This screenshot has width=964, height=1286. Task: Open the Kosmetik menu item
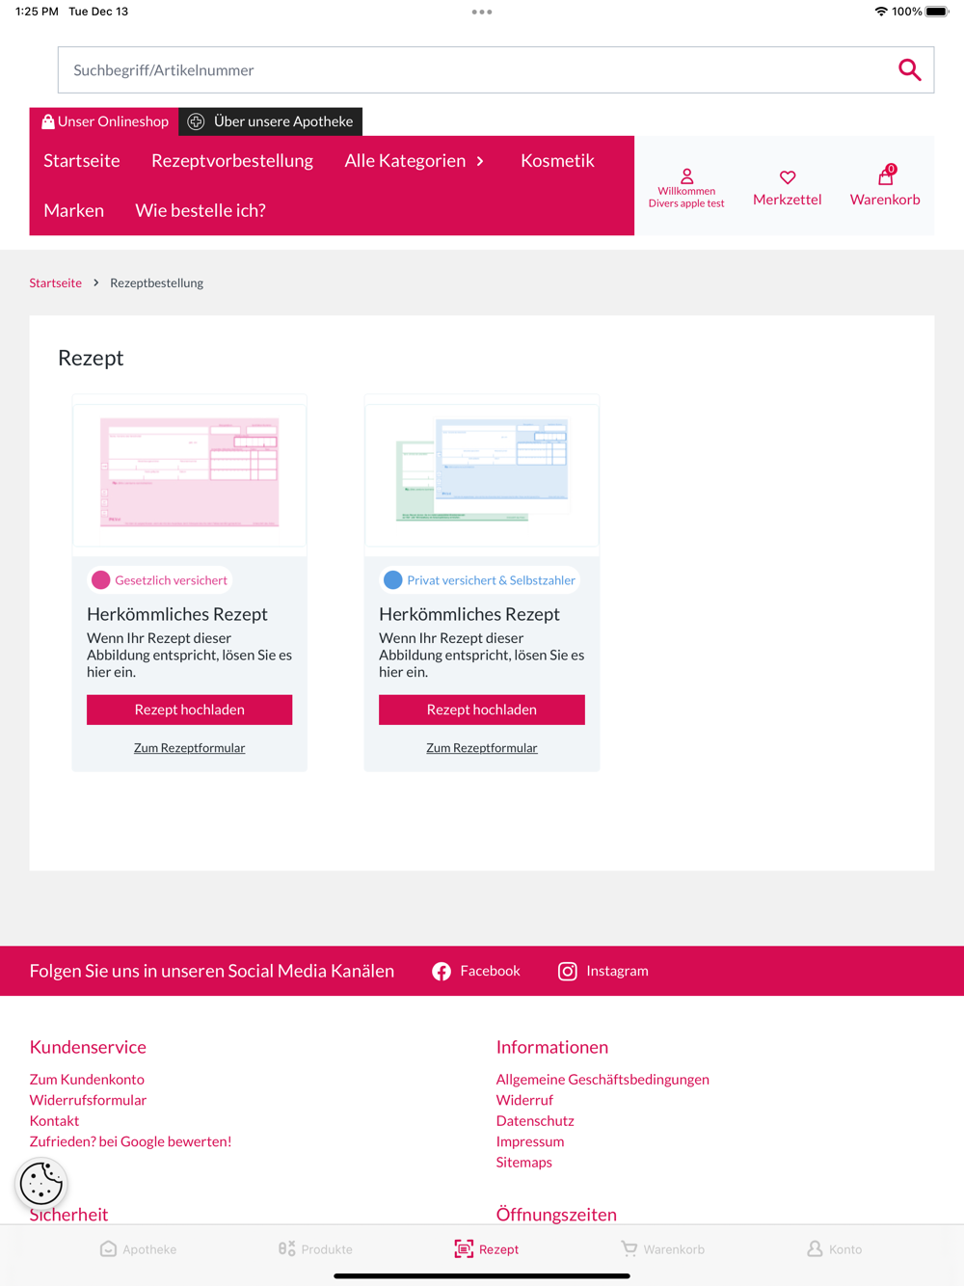click(x=557, y=160)
